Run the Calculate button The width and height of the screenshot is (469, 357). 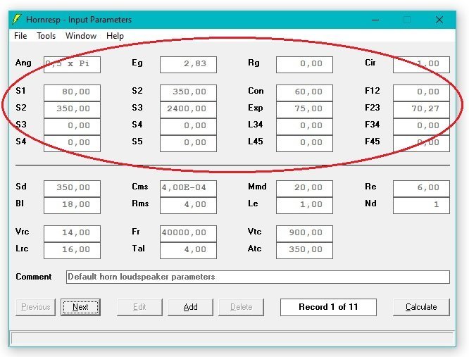[x=421, y=307]
